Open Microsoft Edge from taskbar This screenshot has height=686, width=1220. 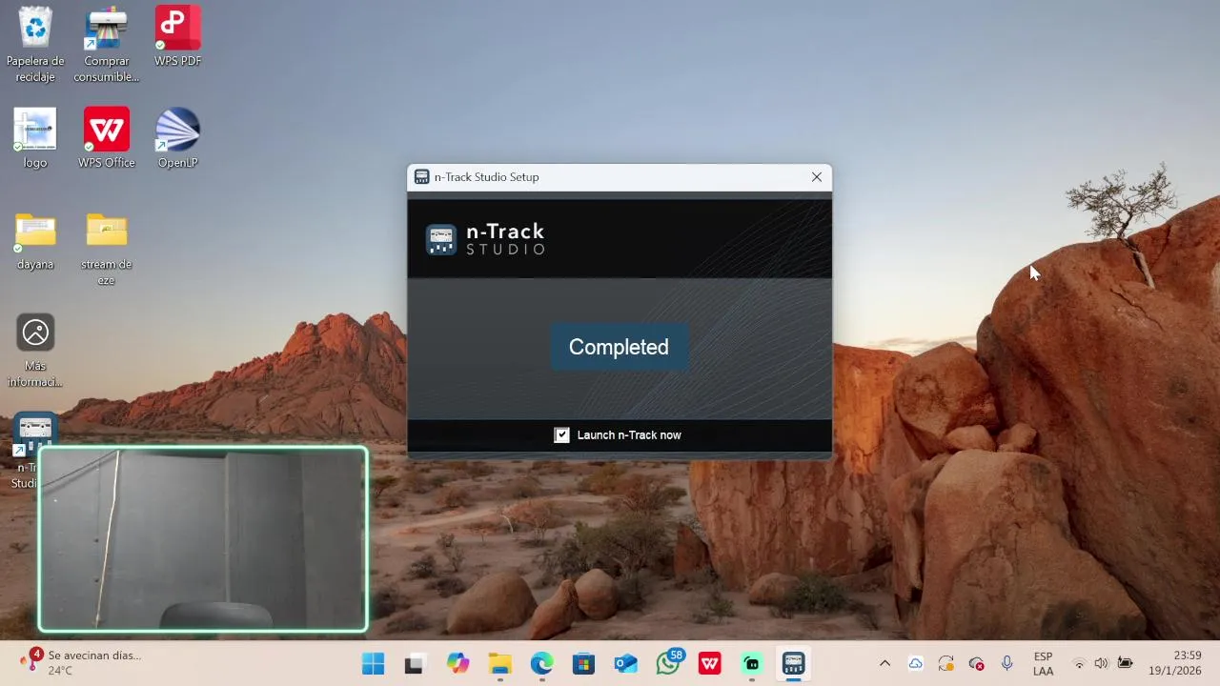coord(541,663)
